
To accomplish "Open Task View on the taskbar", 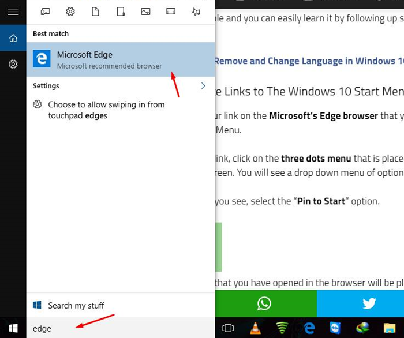I will coord(228,328).
